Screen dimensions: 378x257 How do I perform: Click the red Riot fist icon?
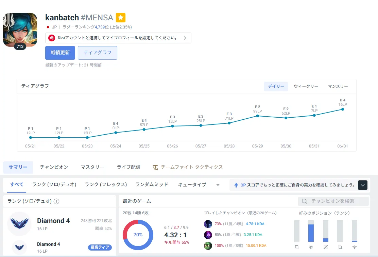click(52, 38)
